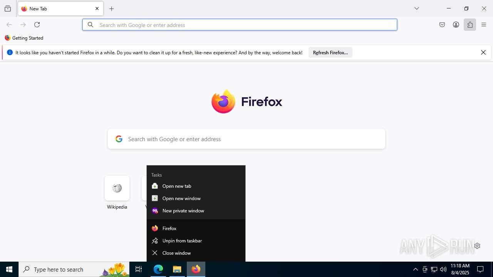Open the network status tray icon
The height and width of the screenshot is (277, 493).
point(434,269)
